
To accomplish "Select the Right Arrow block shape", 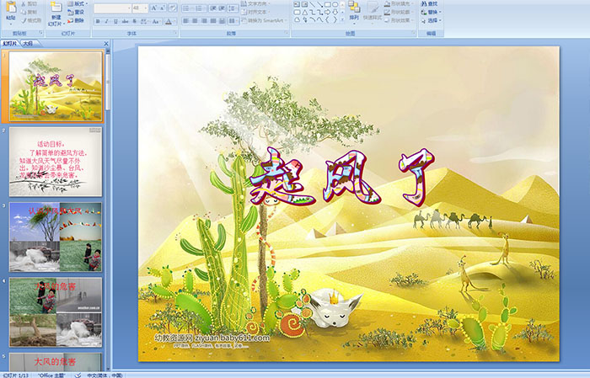I will click(x=328, y=12).
